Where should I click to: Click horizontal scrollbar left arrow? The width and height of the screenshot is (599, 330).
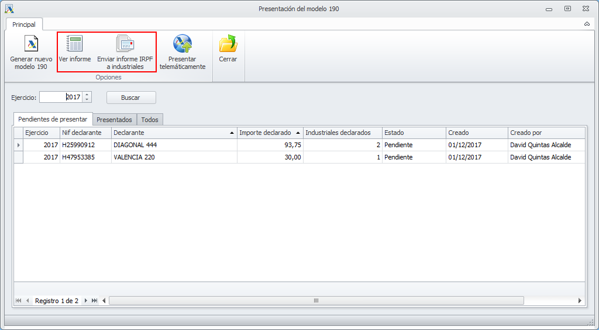(x=104, y=301)
